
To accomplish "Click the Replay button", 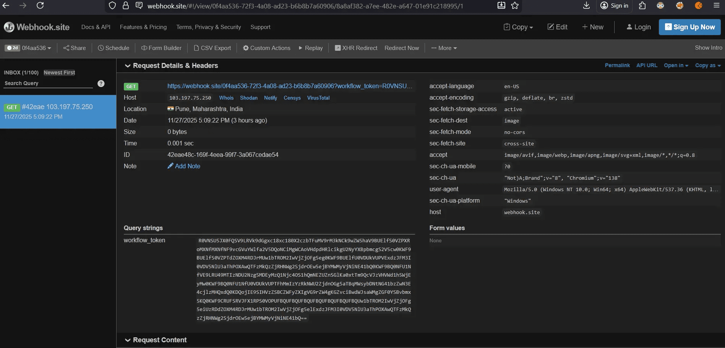I will (x=311, y=48).
